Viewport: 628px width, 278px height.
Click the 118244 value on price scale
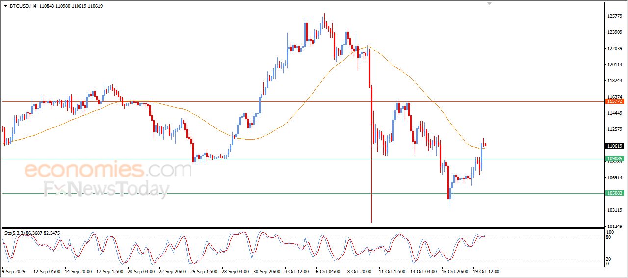[x=615, y=81]
